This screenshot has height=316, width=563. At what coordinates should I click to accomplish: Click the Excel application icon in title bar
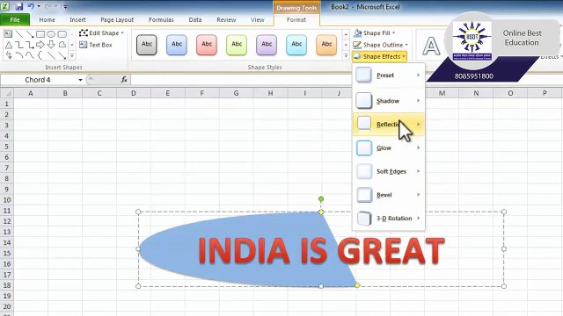pyautogui.click(x=5, y=6)
